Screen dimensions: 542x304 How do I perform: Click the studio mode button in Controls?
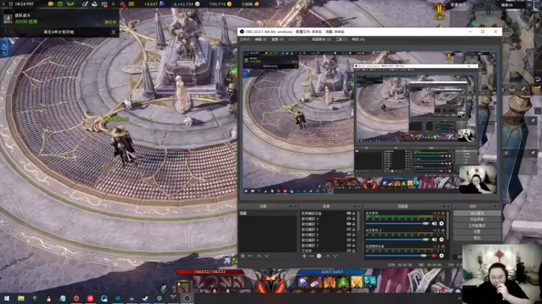coord(477,226)
